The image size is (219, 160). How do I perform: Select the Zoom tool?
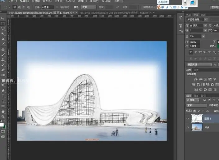coord(3,117)
